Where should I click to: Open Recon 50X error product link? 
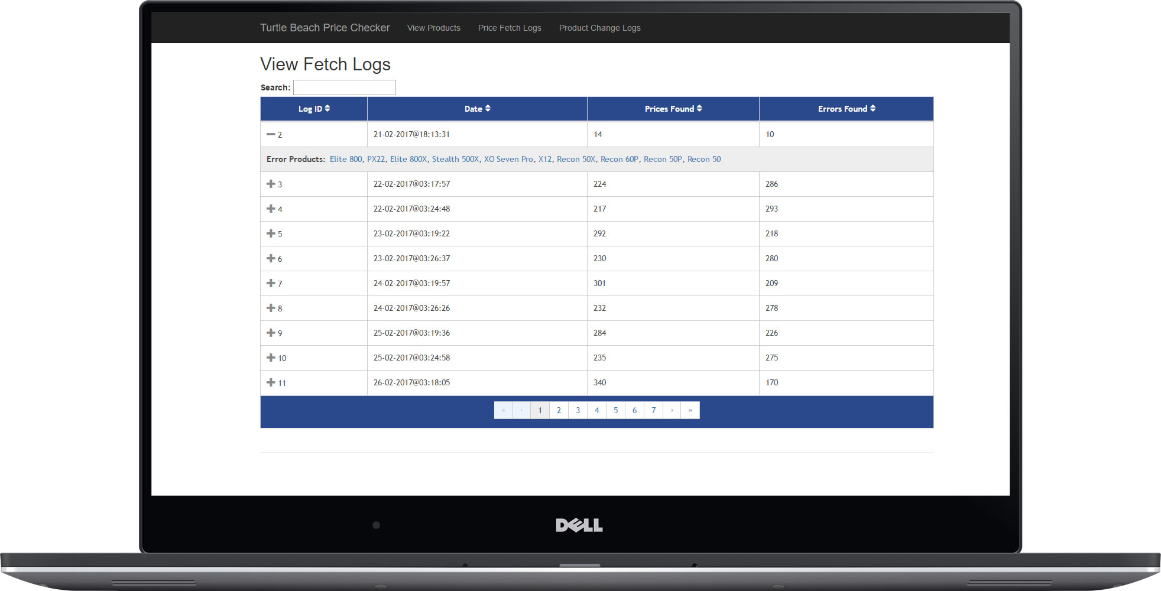(x=576, y=159)
